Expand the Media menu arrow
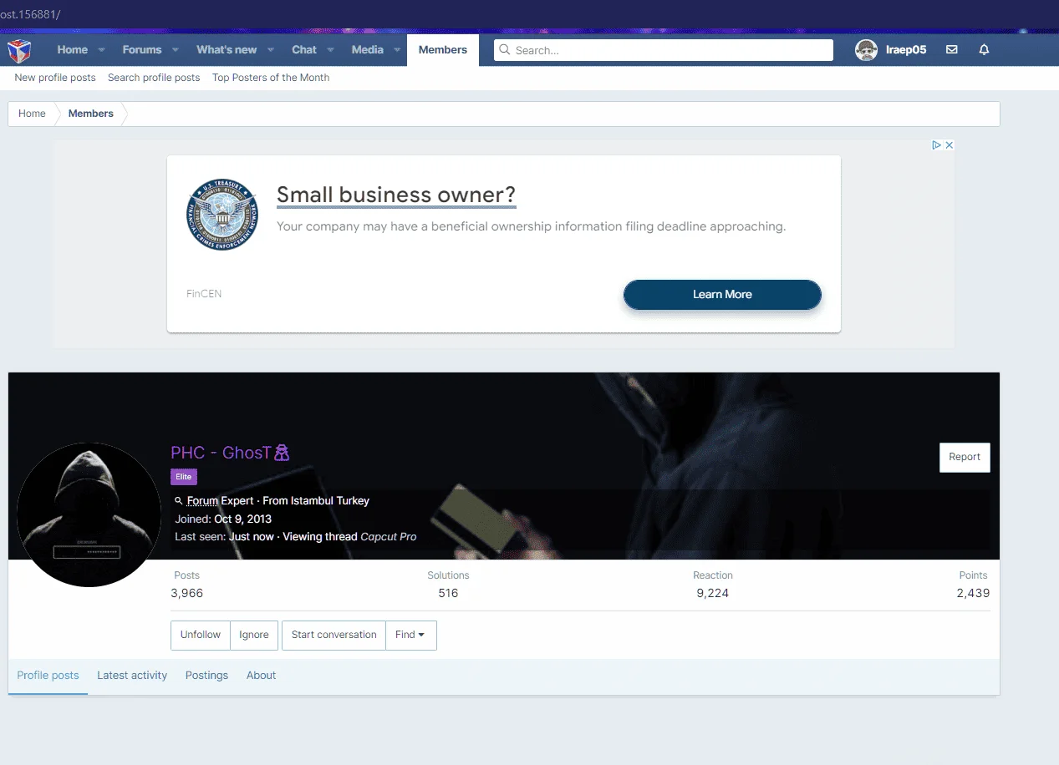The height and width of the screenshot is (765, 1059). pos(398,50)
